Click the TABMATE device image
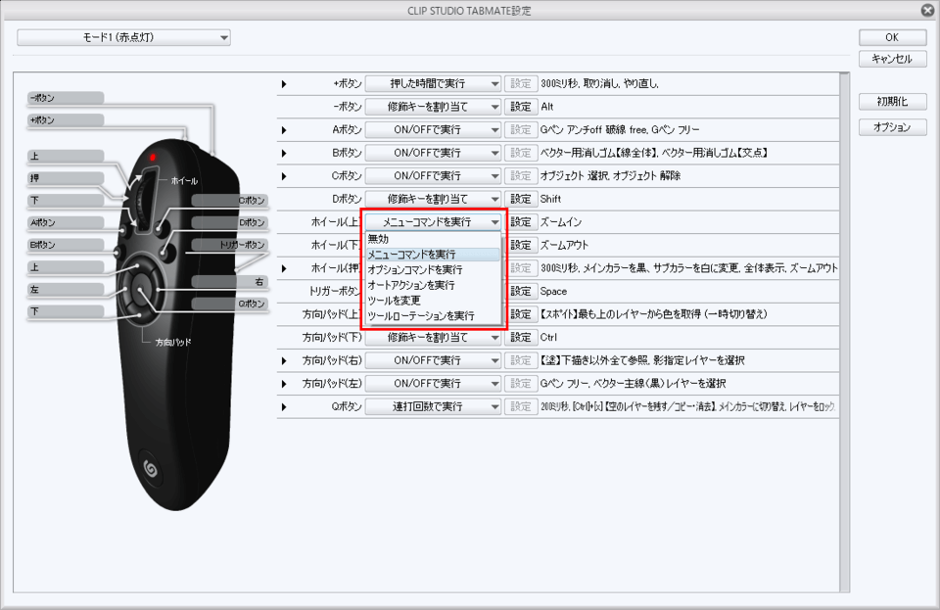This screenshot has height=610, width=940. (177, 323)
